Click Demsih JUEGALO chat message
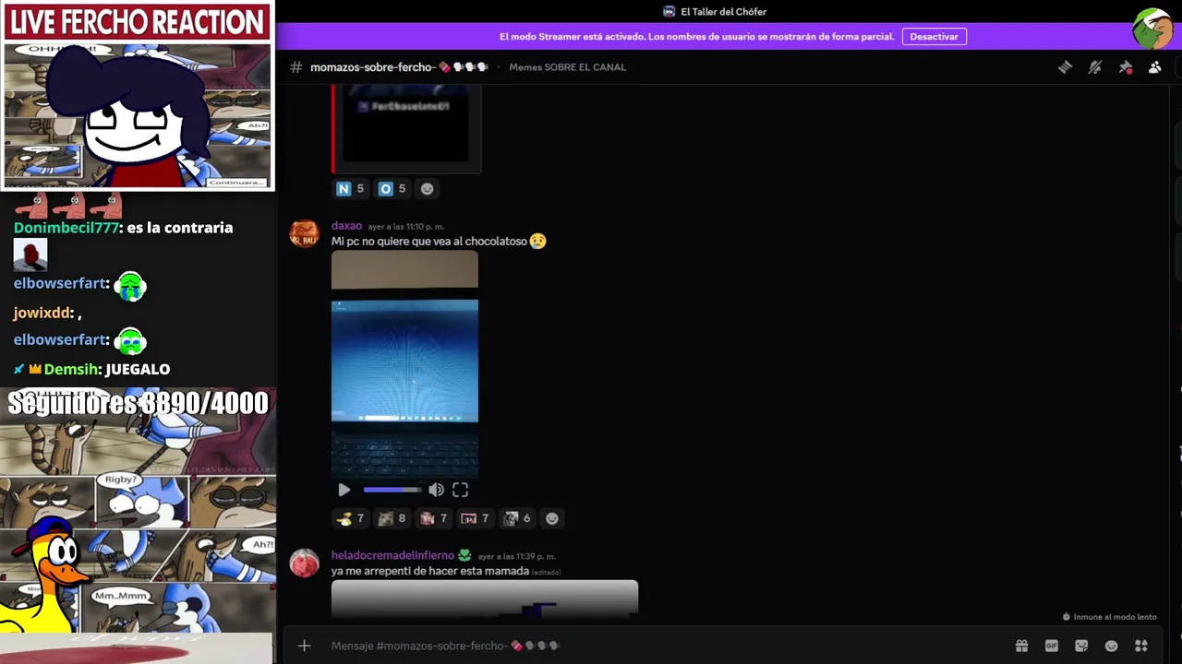 pyautogui.click(x=91, y=370)
